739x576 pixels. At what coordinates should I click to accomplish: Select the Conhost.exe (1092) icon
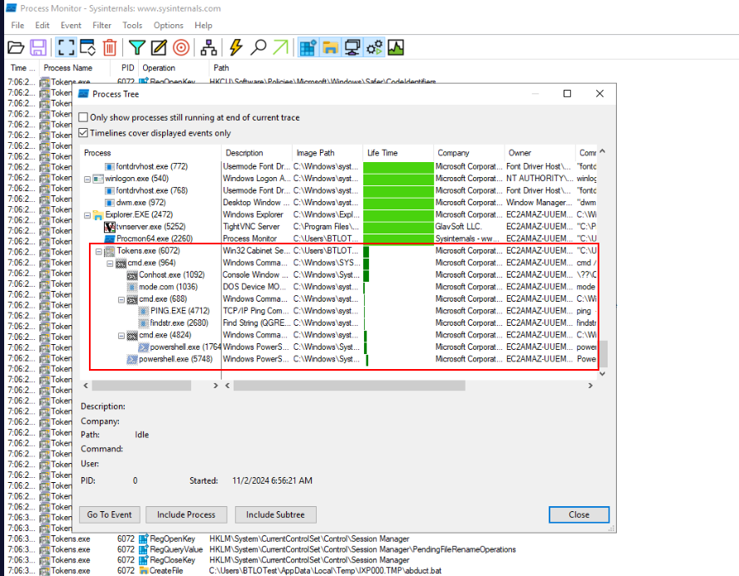tap(132, 275)
